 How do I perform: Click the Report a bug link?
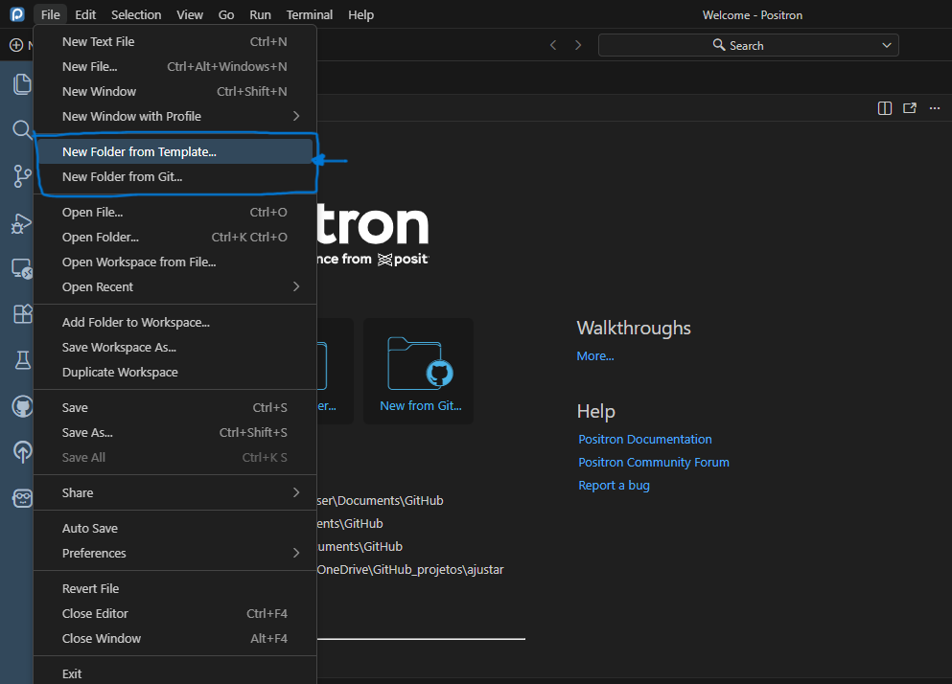(614, 485)
